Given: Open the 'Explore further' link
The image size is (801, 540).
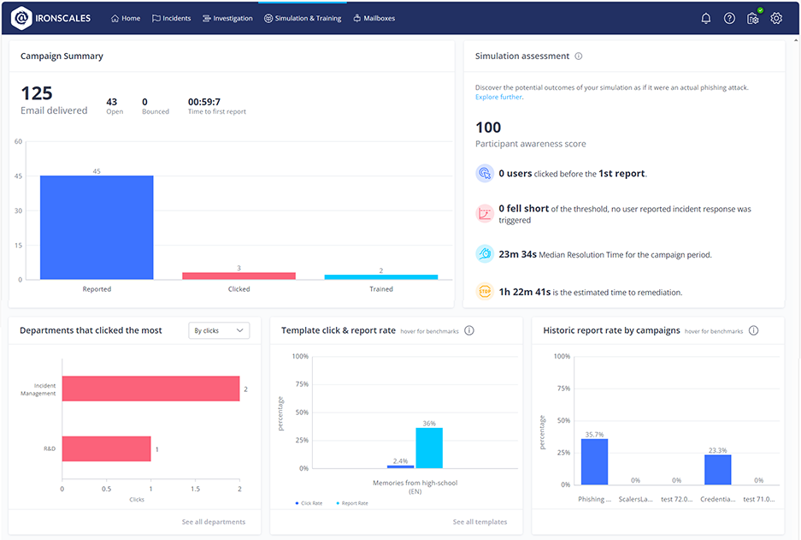Looking at the screenshot, I should click(498, 97).
